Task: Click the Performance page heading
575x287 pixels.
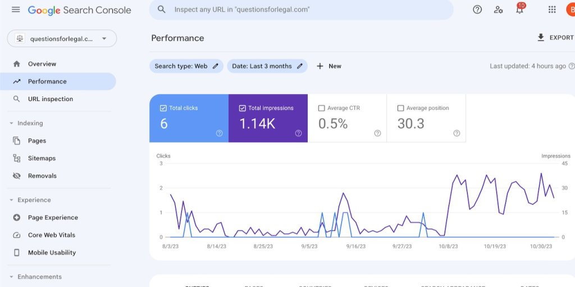Action: point(177,38)
